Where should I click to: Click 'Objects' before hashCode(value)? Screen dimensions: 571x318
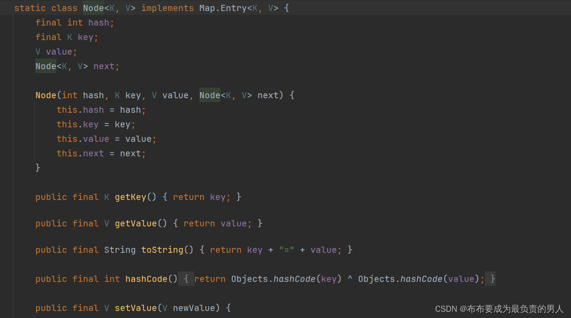(x=377, y=279)
